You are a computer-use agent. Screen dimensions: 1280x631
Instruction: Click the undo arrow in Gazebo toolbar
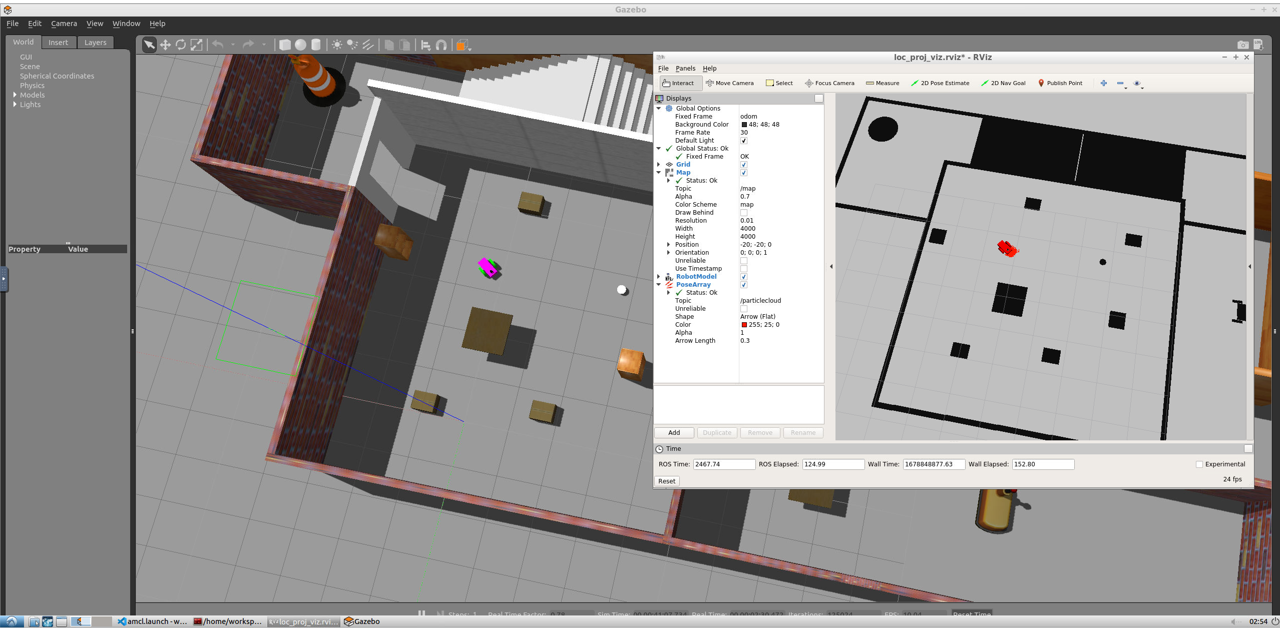218,45
